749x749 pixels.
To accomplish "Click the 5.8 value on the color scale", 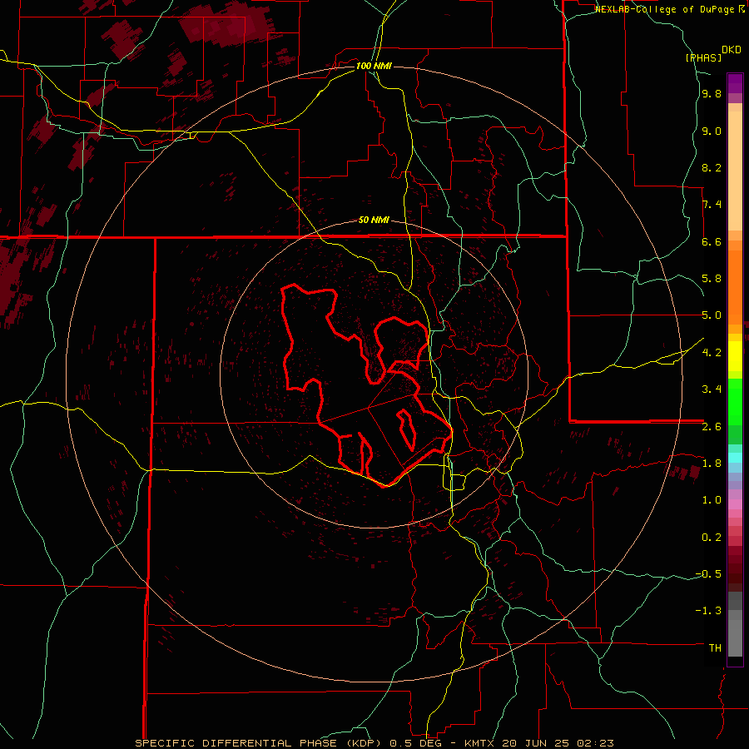I will (712, 279).
